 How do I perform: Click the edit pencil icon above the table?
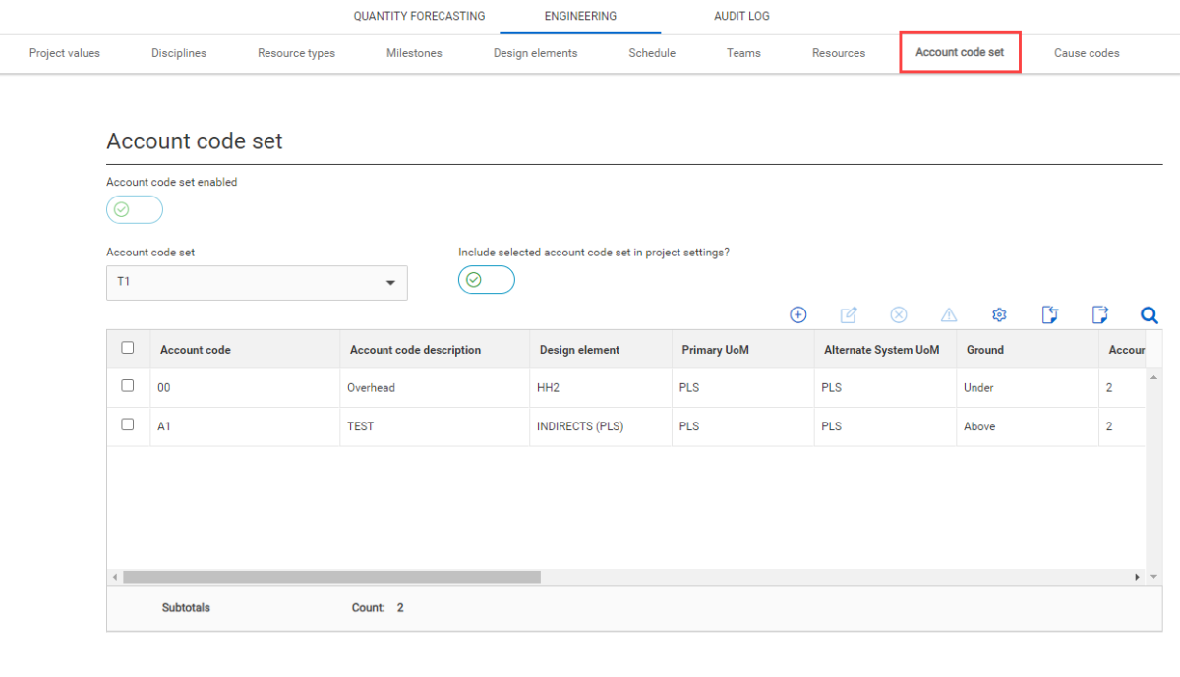click(x=849, y=315)
